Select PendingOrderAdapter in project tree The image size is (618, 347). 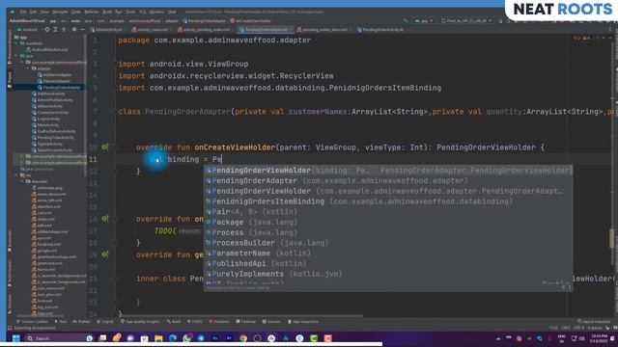(x=59, y=88)
